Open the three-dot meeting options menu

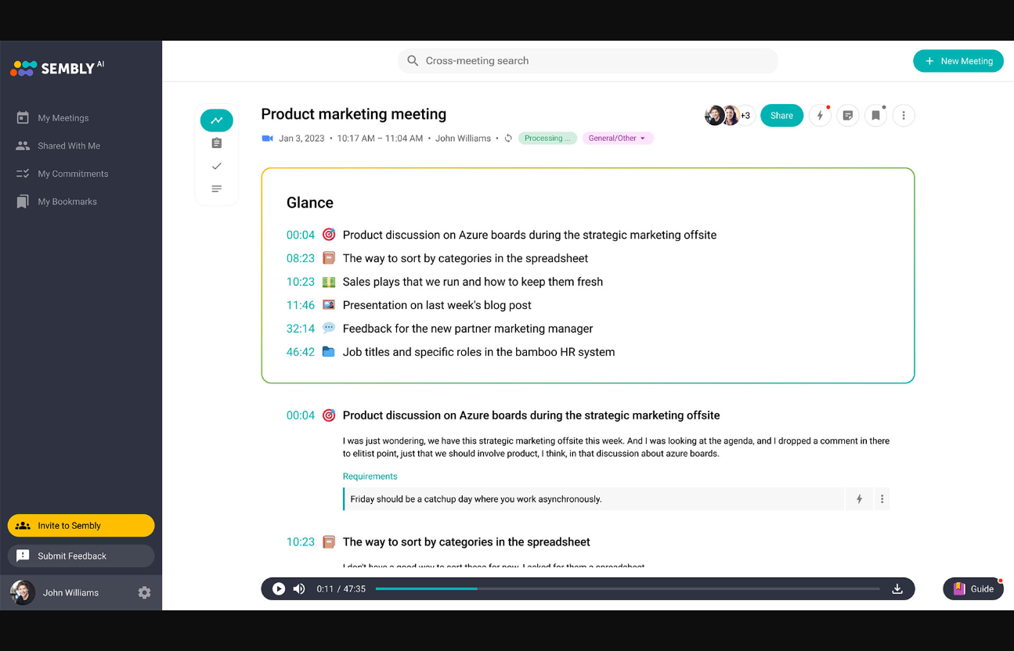coord(903,116)
